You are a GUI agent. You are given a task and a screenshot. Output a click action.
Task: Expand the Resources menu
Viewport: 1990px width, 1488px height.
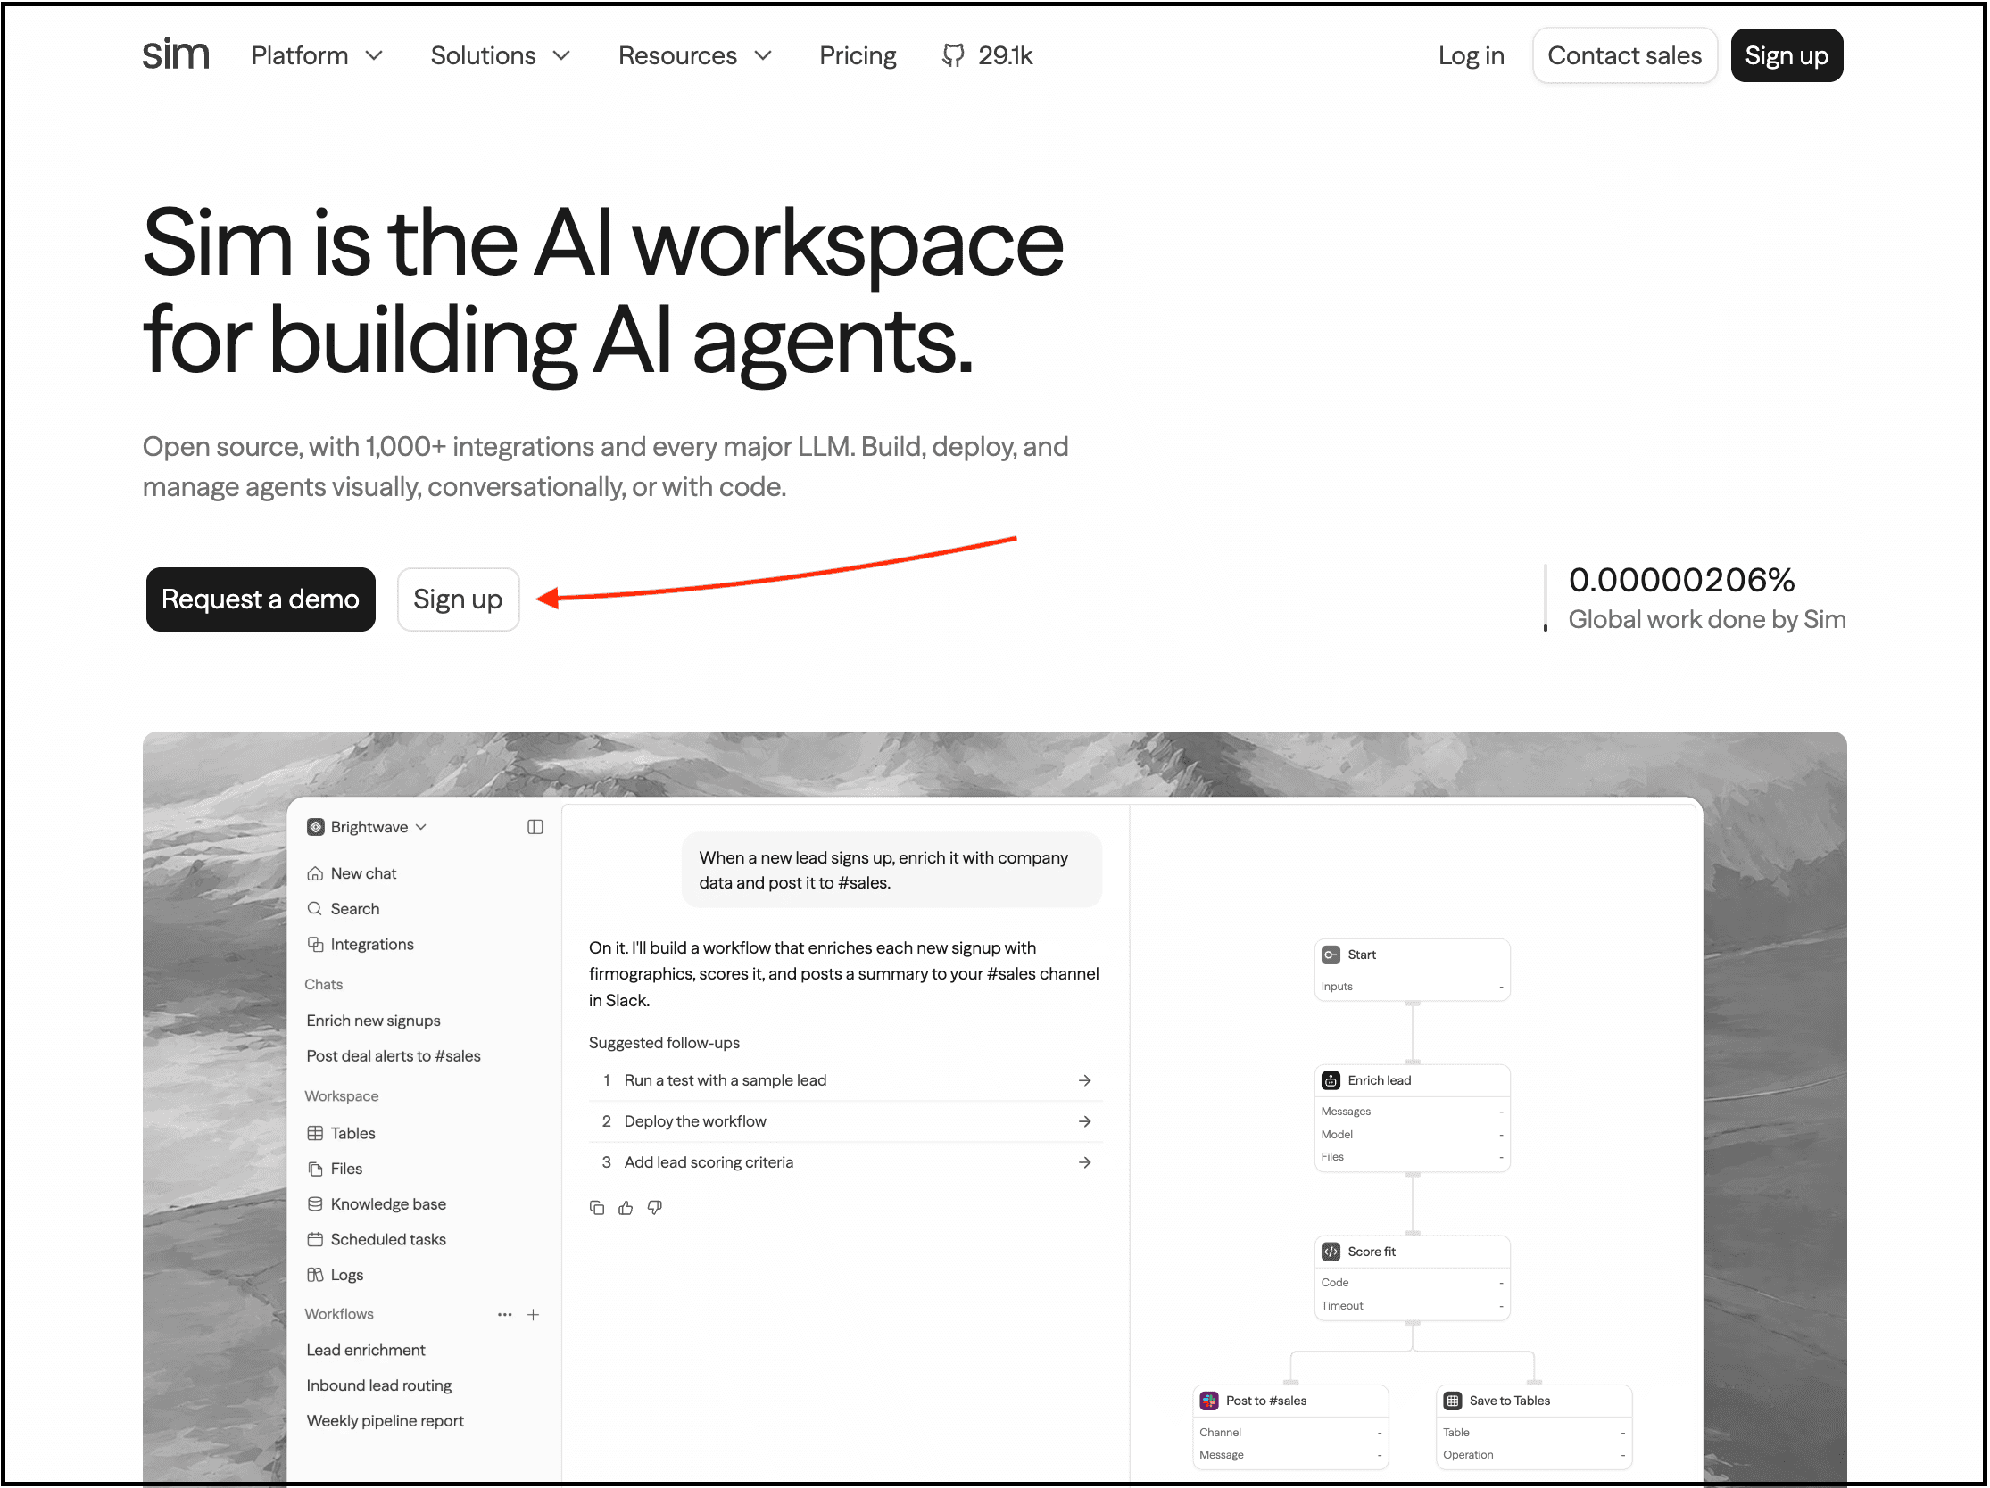point(695,55)
